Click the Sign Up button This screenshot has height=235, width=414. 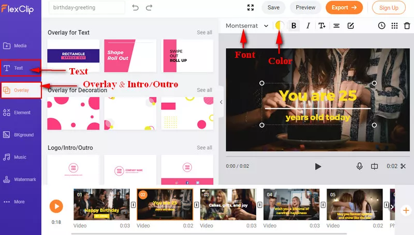coord(389,8)
